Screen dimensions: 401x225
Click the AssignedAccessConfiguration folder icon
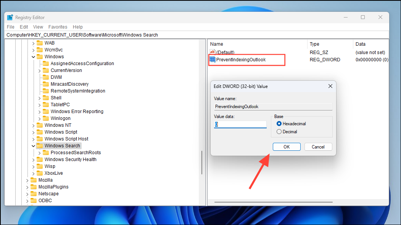coord(46,63)
